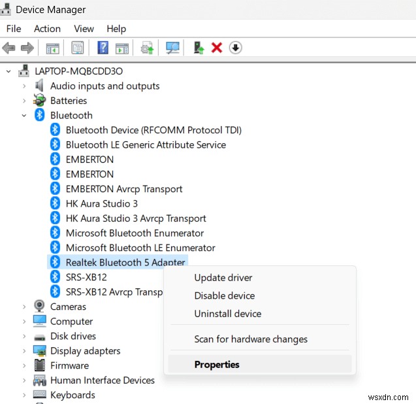Click Scan for hardware changes monitor icon
Screen dimensions: 416x404
tap(172, 48)
